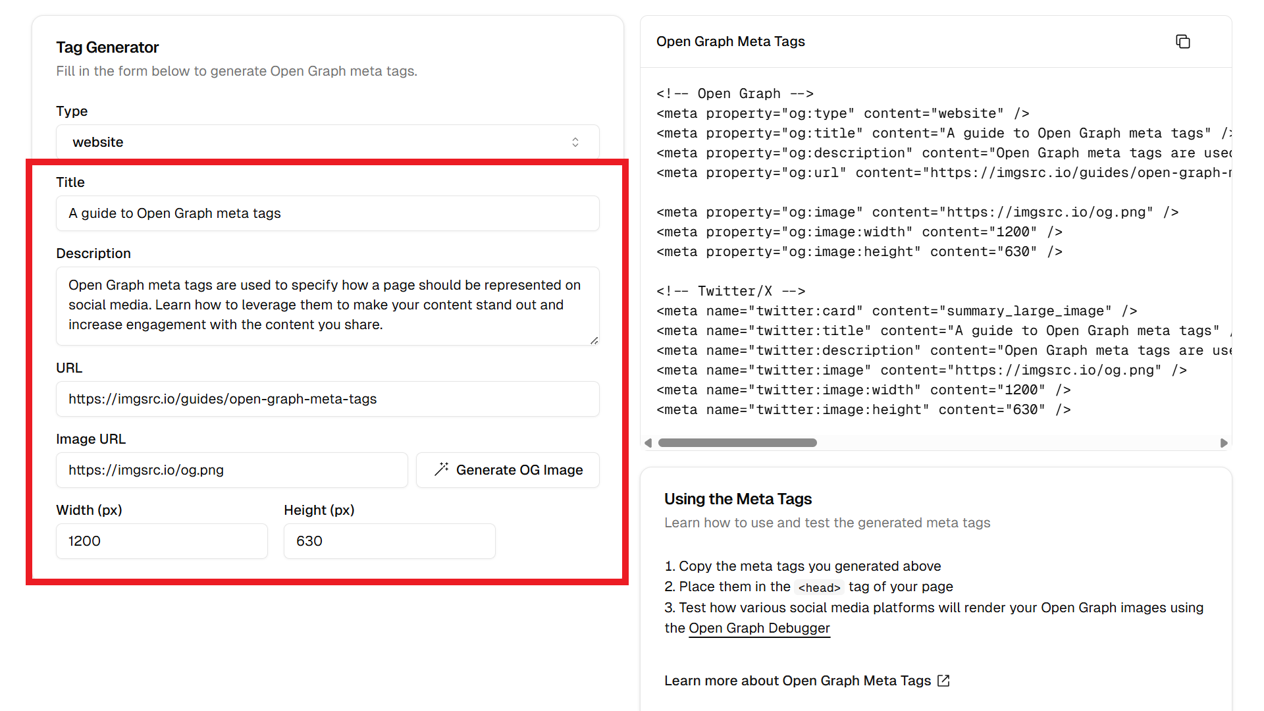
Task: Select the Image URL input field
Action: tap(232, 470)
